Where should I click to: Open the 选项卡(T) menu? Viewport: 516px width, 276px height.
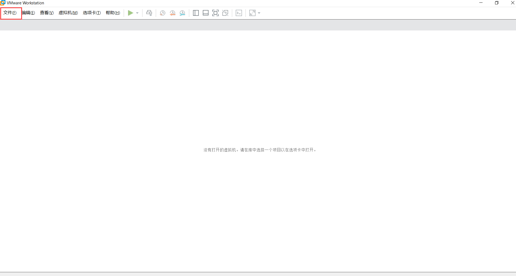coord(92,13)
